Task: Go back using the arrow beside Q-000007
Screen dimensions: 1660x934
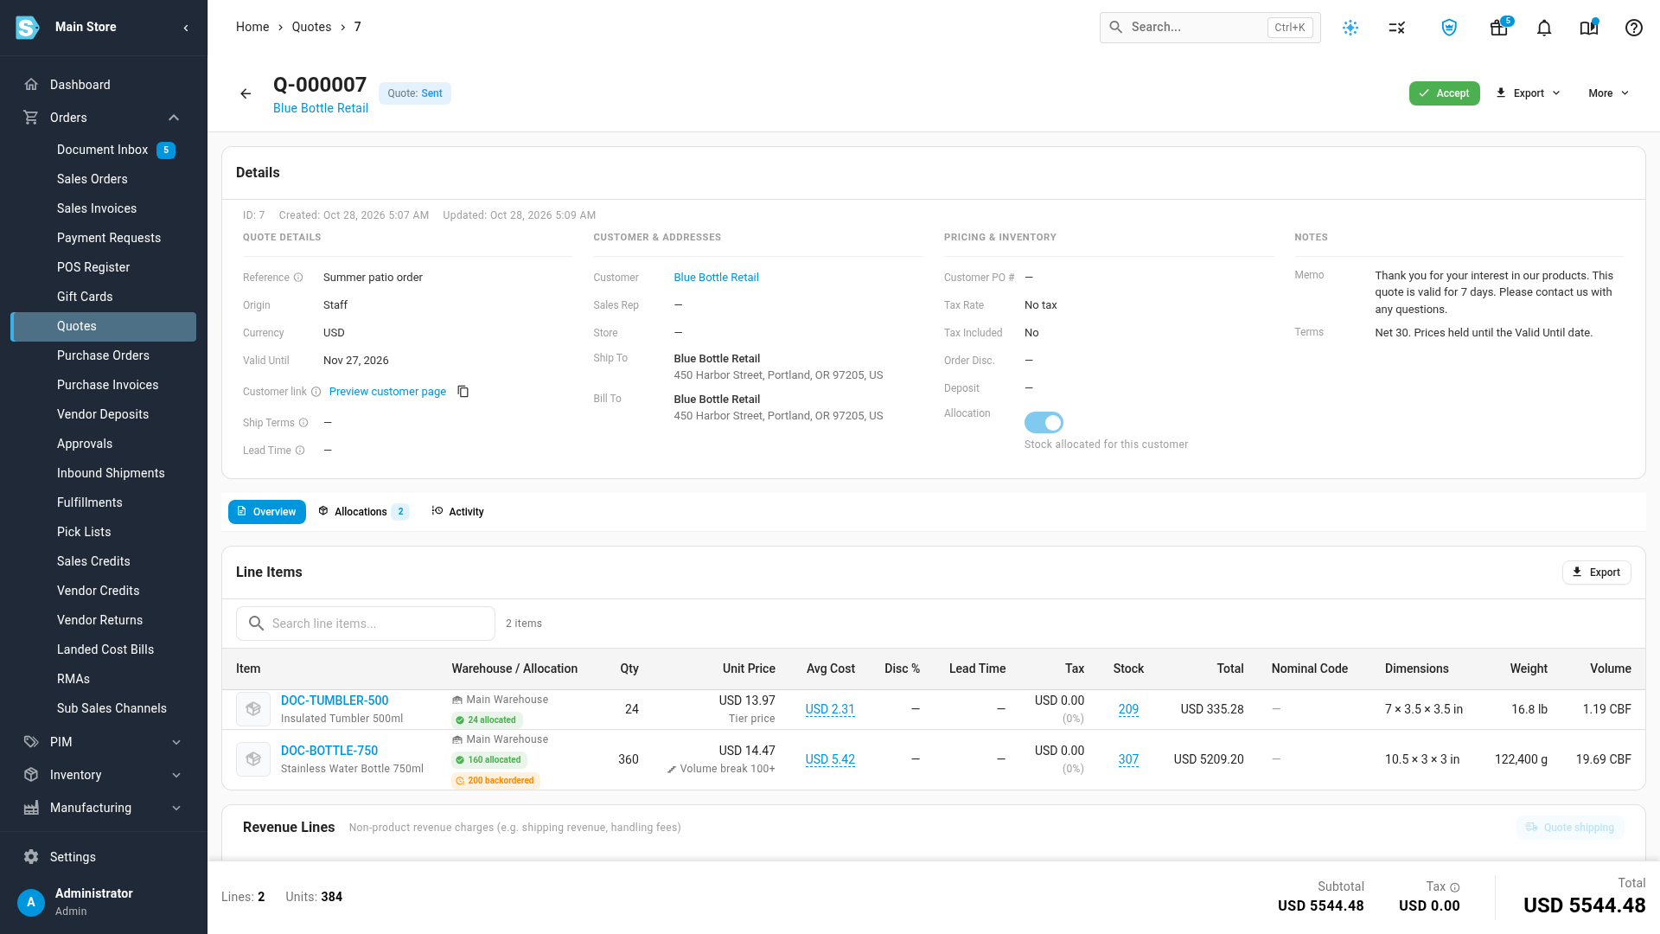Action: pos(246,93)
